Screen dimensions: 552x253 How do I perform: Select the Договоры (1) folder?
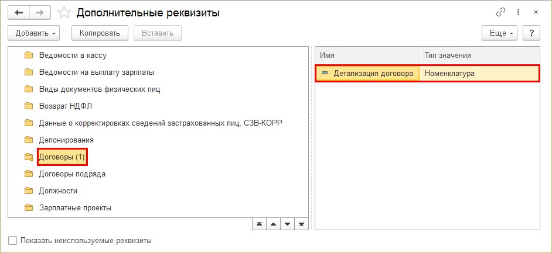coord(62,157)
